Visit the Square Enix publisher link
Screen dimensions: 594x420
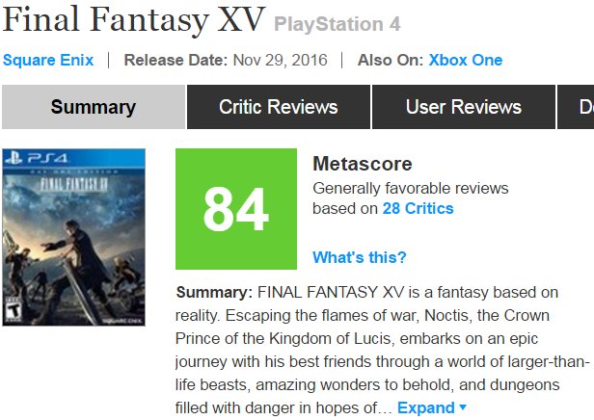(x=48, y=60)
